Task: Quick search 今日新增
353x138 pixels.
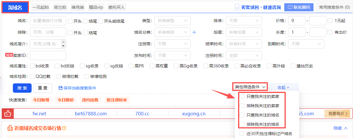Action: pos(41,100)
